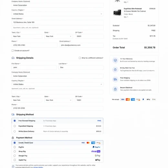The image size is (168, 168).
Task: Click the Discover icon in We accept row
Action: tap(138, 100)
